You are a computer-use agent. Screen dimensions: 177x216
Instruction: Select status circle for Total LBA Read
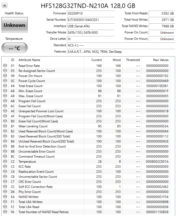coord(5,207)
